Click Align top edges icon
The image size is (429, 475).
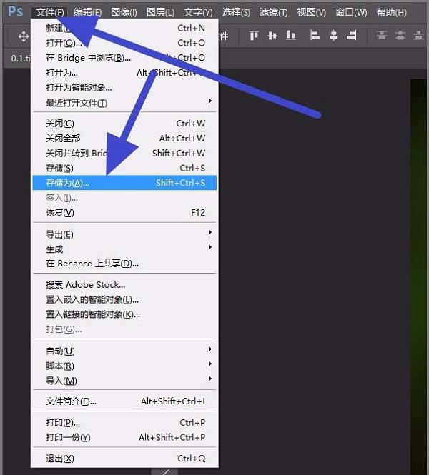pyautogui.click(x=254, y=36)
